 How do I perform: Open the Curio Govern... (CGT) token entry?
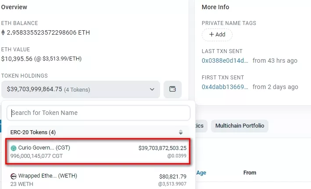pos(98,152)
